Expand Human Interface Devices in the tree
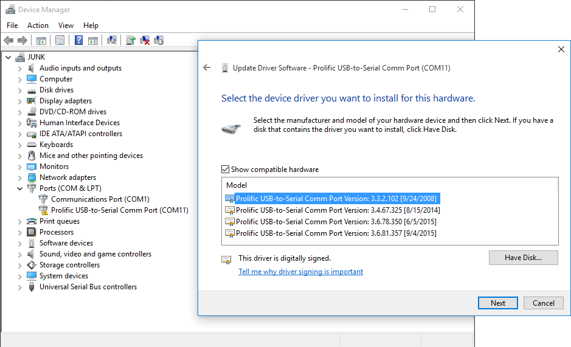 coord(20,123)
